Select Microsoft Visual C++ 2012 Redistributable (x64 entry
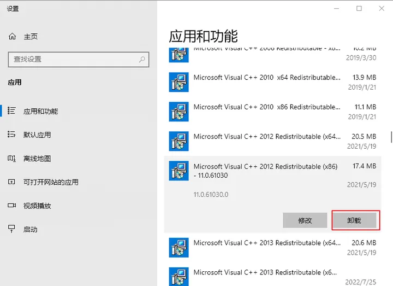393x286 pixels. pyautogui.click(x=273, y=141)
